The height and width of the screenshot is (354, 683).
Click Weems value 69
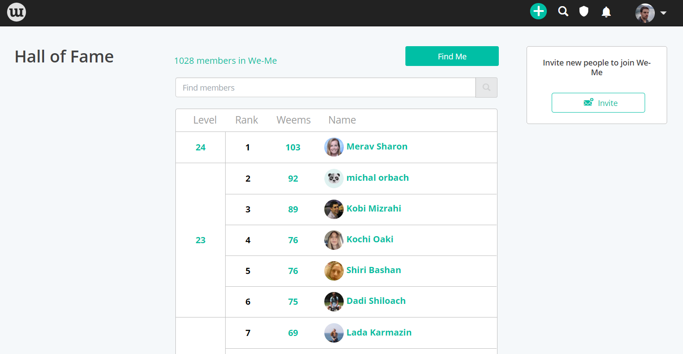click(x=293, y=333)
